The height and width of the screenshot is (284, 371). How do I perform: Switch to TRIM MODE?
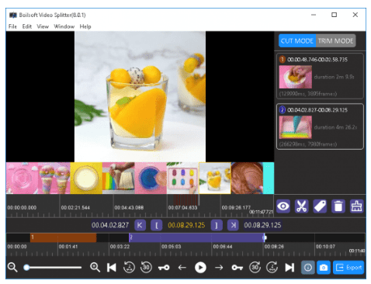335,41
